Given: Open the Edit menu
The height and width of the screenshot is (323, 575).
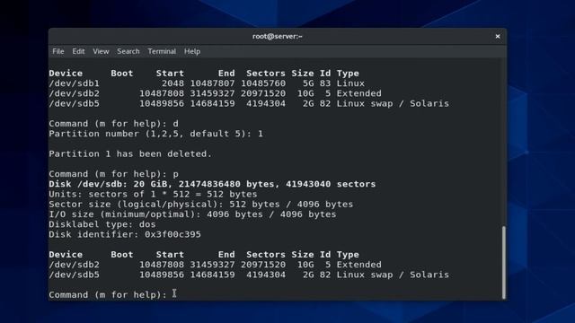Looking at the screenshot, I should tap(78, 51).
